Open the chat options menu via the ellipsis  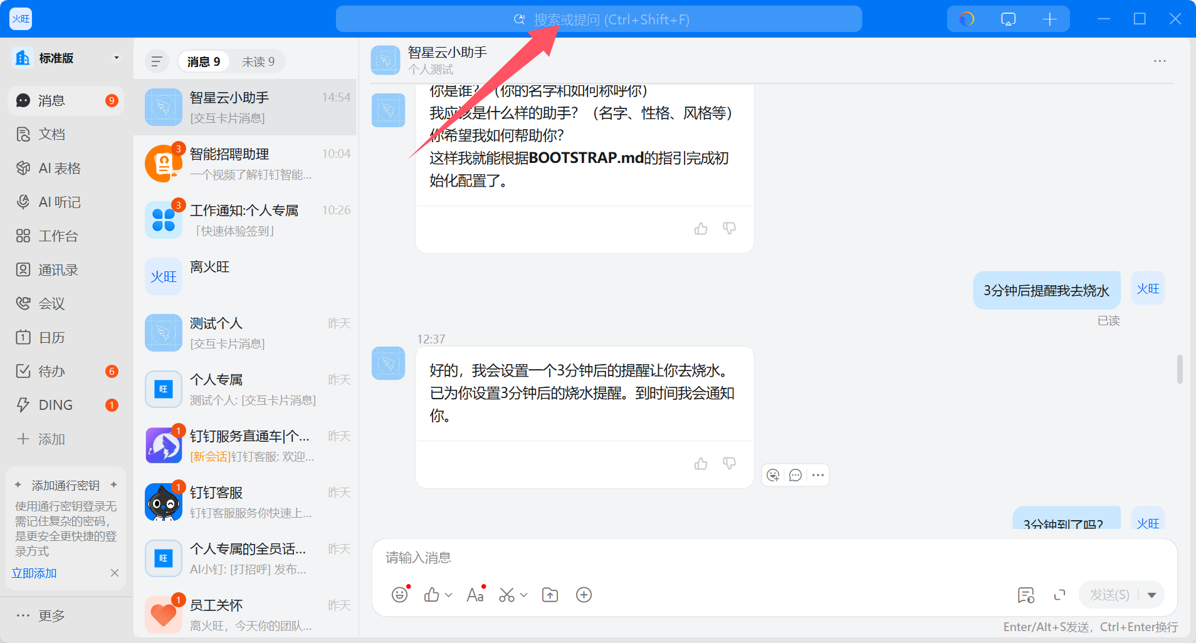click(1160, 60)
